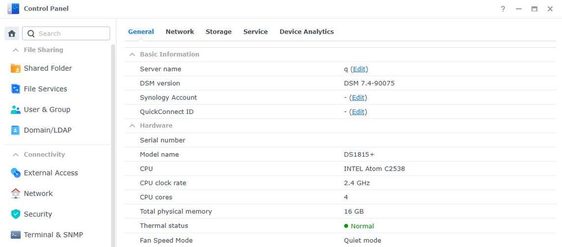The width and height of the screenshot is (562, 247).
Task: Click the Total physical memory label
Action: point(175,212)
